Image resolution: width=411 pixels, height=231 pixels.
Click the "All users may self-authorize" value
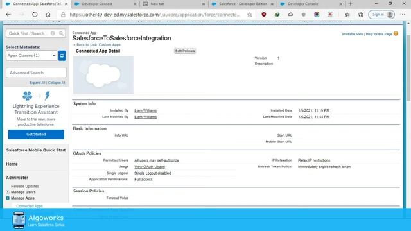(157, 160)
